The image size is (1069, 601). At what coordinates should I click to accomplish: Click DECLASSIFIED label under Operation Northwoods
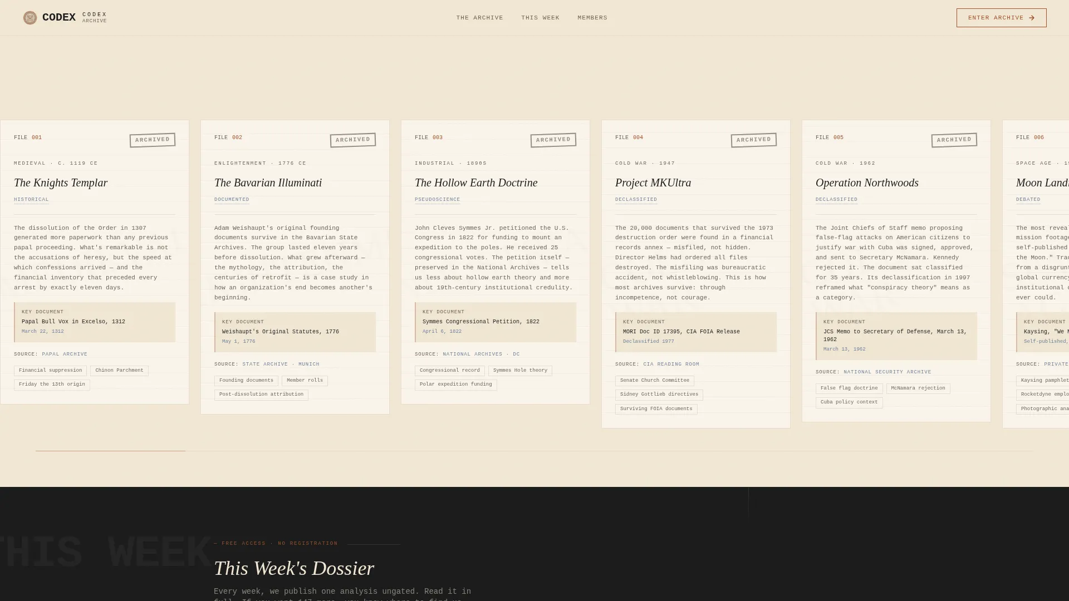836,199
